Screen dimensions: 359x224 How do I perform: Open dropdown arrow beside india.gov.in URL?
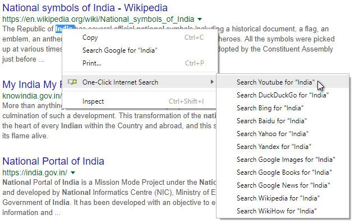click(x=73, y=172)
